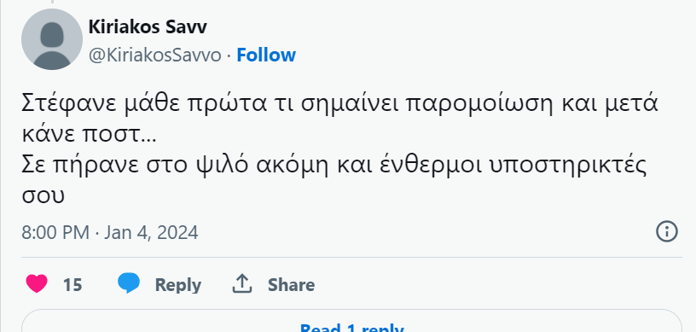Open the gray default profile avatar
The height and width of the screenshot is (332, 696).
(52, 39)
